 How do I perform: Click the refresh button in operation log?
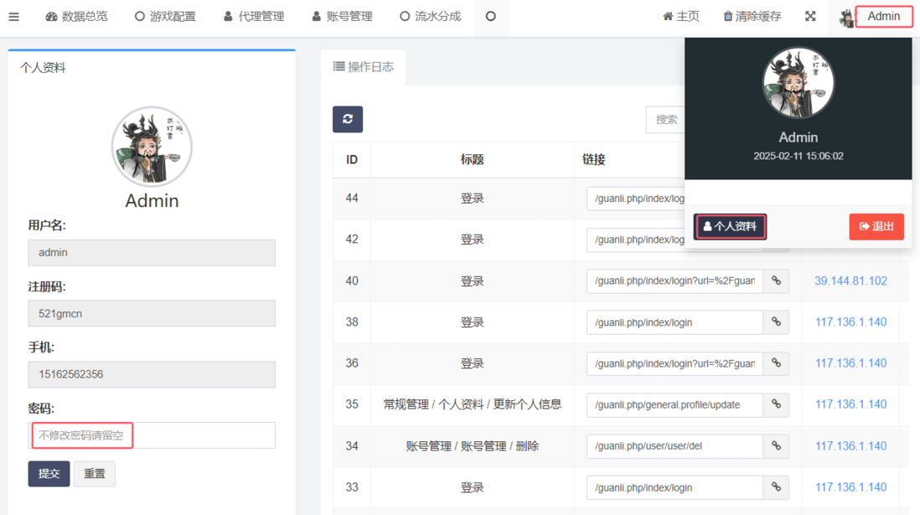[x=348, y=119]
